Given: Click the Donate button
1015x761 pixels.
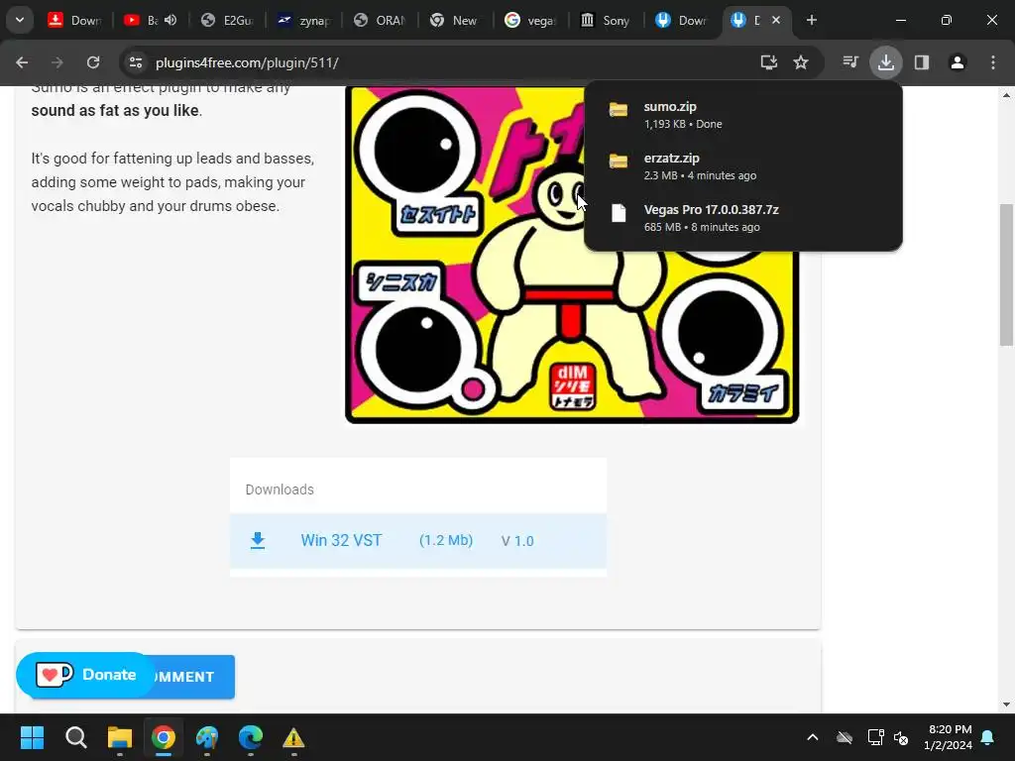Looking at the screenshot, I should (86, 674).
